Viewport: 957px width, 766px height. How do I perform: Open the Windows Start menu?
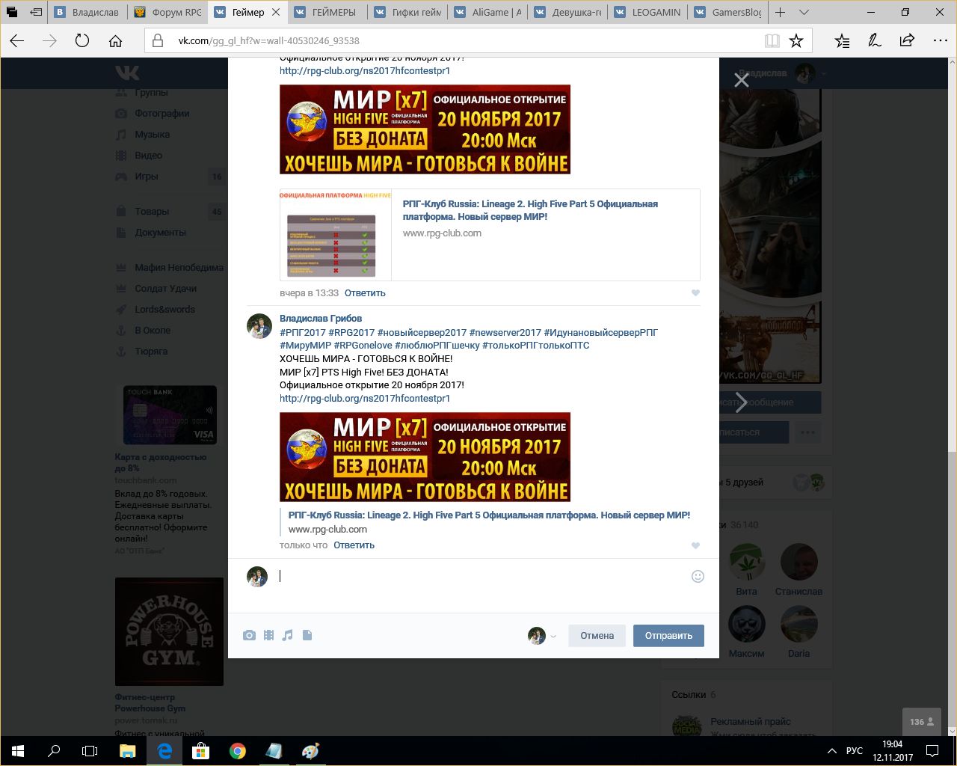(18, 751)
